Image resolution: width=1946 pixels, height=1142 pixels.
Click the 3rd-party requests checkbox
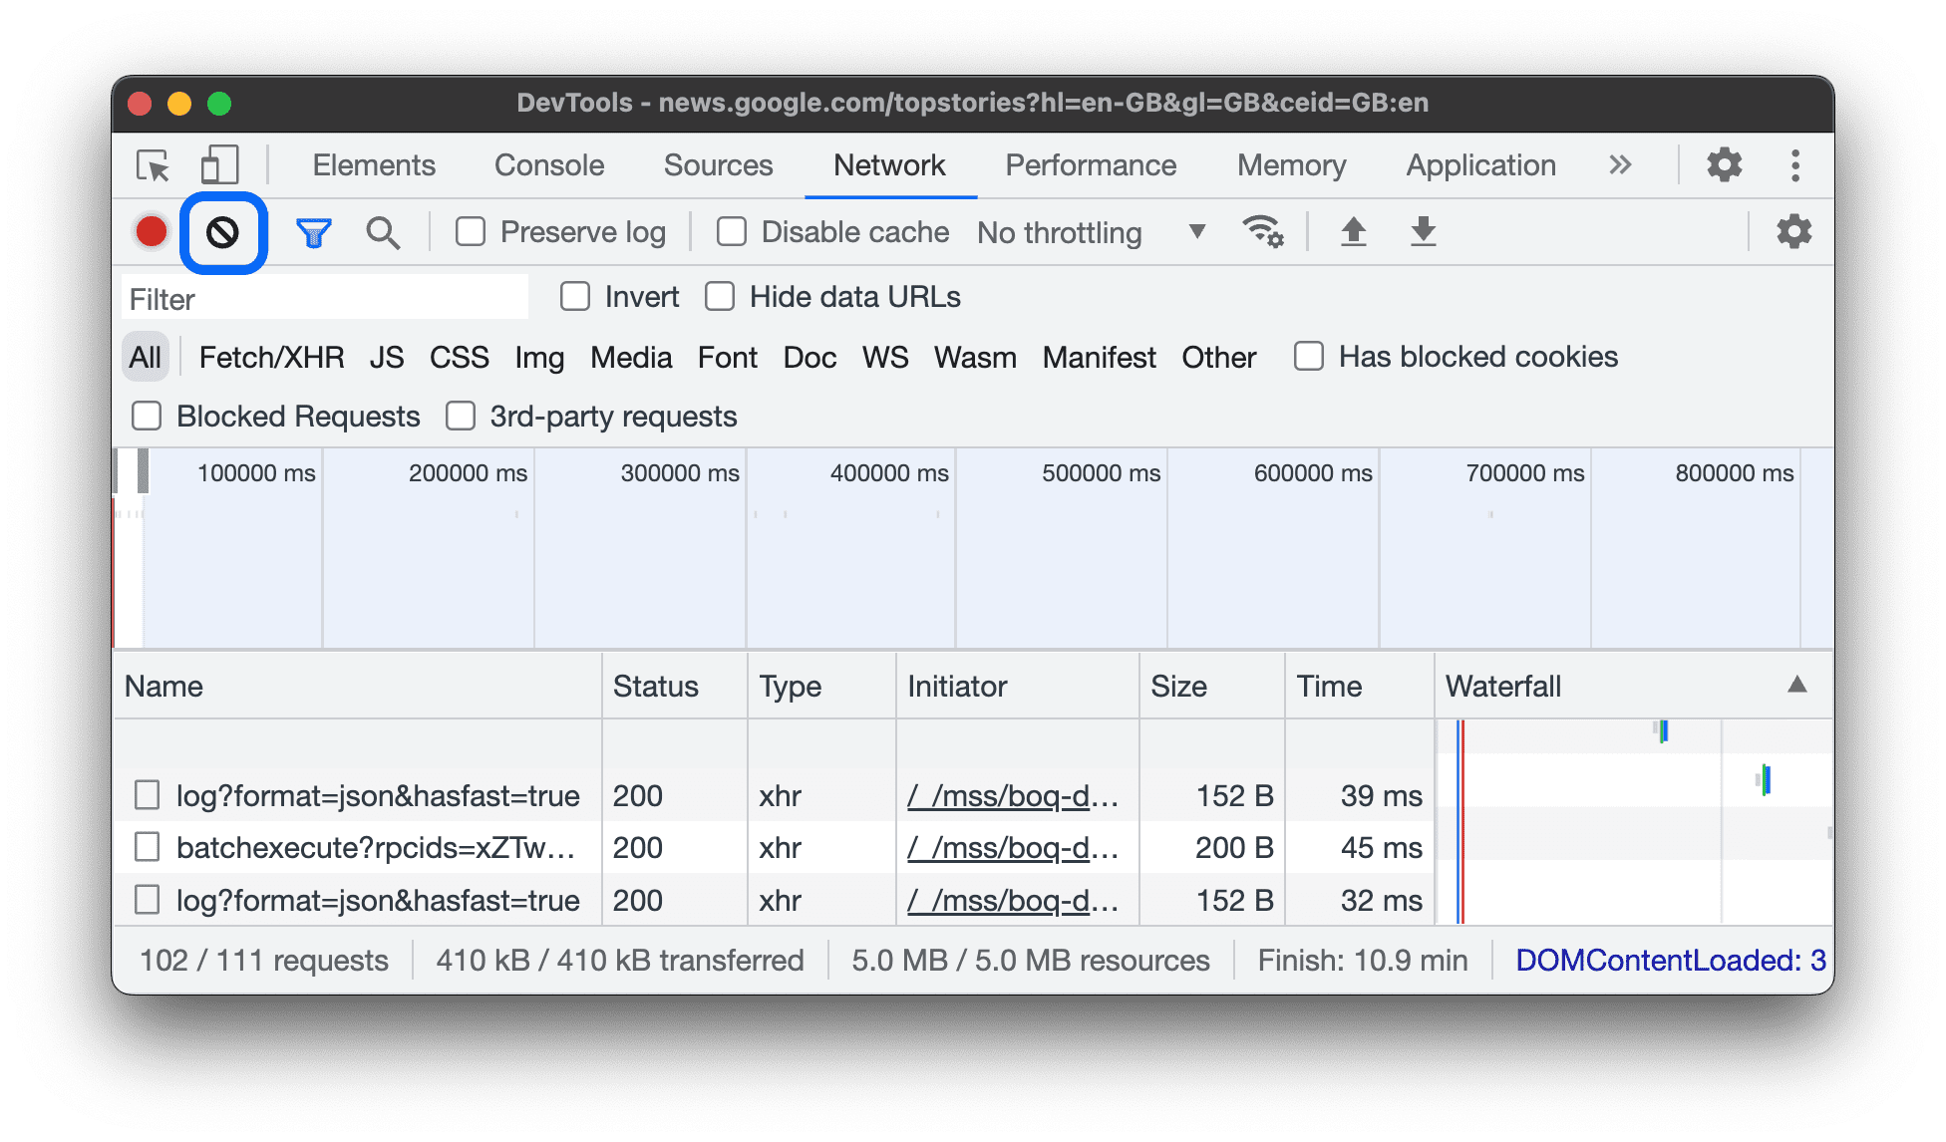(x=461, y=416)
